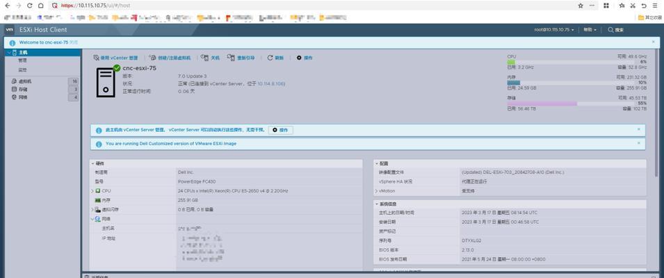
Task: Open the vCenter Server link 10.114.8.106
Action: click(x=271, y=84)
